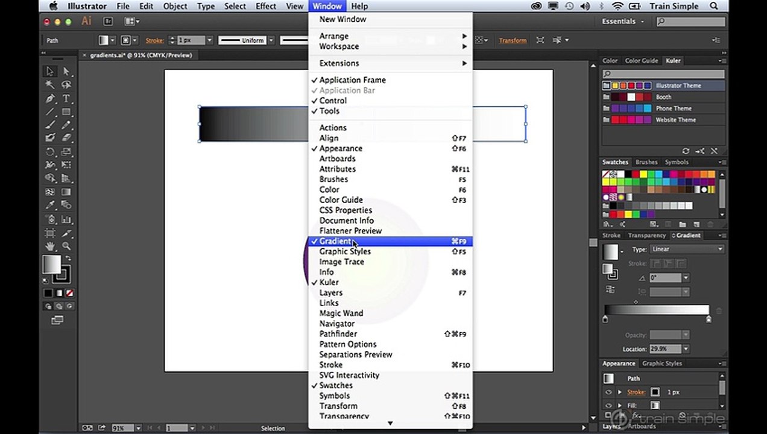Click the Stroke link in Control bar
This screenshot has height=434, width=767.
pos(154,40)
